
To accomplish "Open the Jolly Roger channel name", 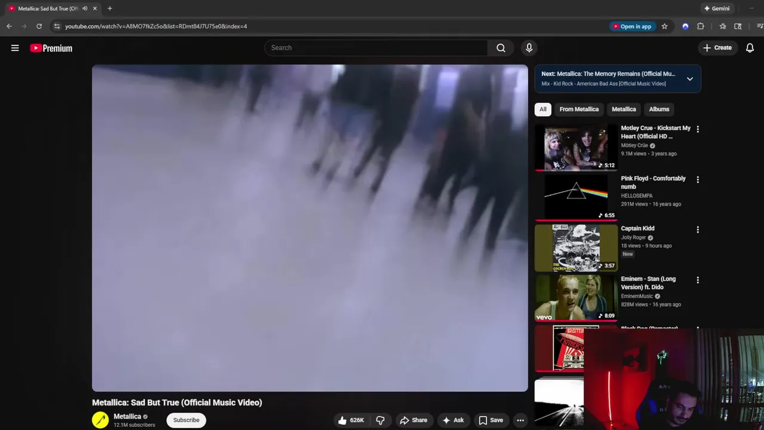I will [x=633, y=238].
